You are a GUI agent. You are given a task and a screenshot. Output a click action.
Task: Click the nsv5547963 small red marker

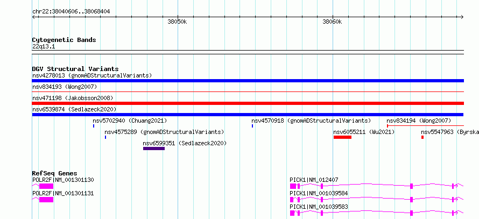(422, 137)
